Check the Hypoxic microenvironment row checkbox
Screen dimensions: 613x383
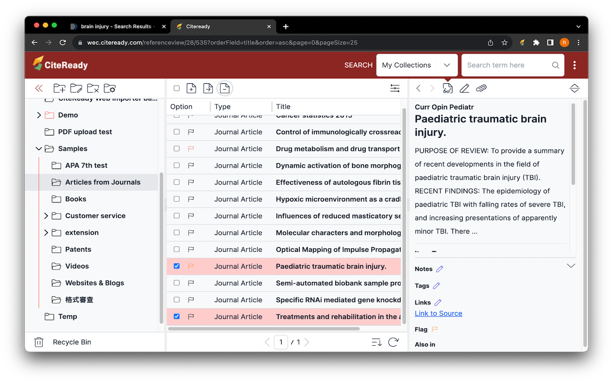tap(177, 199)
